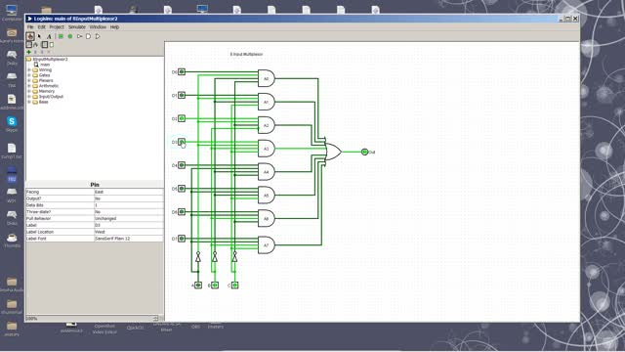The image size is (625, 352).
Task: Expand the Base library folder
Action: tap(28, 102)
